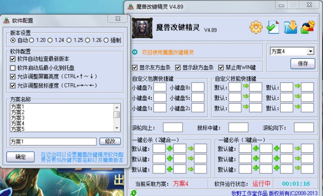Image resolution: width=323 pixels, height=196 pixels.
Task: Select 方案4 in the scheme list
Action: pos(18,124)
